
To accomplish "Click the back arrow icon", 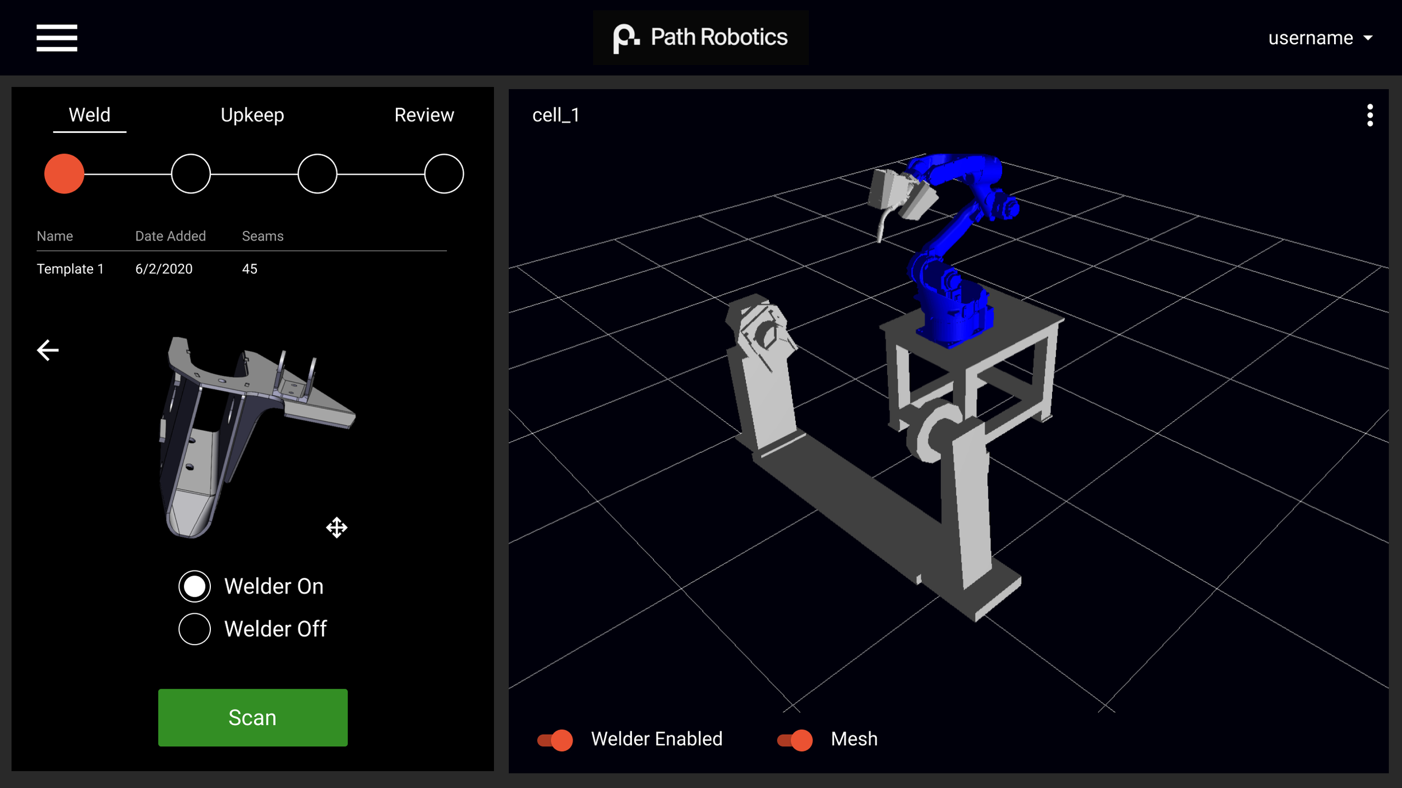I will tap(48, 350).
